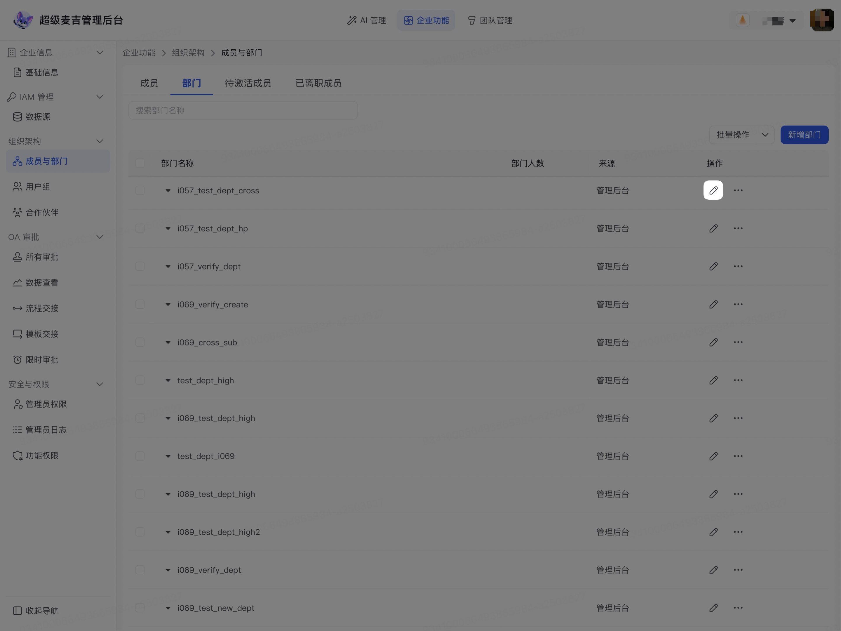Open 基础信息 sidebar item
The image size is (841, 631).
click(x=36, y=72)
